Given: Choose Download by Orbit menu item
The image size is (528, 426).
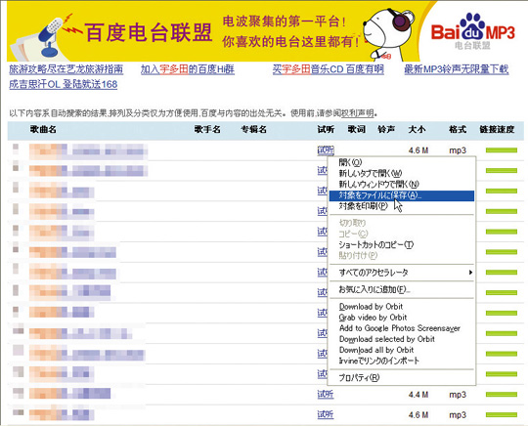Looking at the screenshot, I should coord(371,307).
